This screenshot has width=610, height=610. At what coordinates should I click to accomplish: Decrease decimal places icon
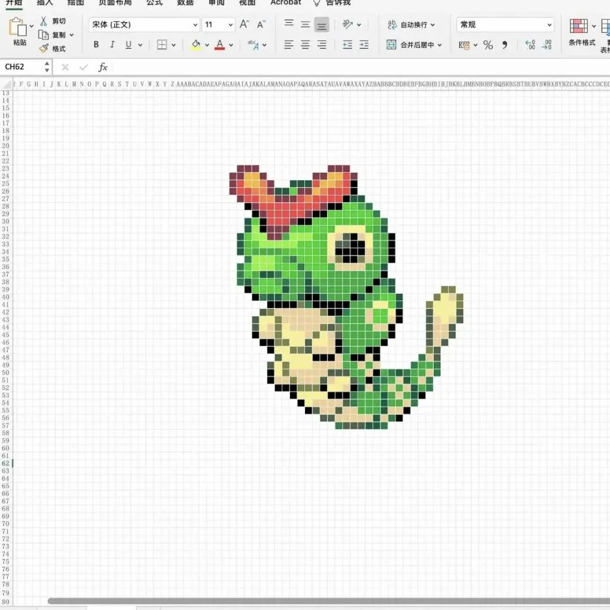coord(547,45)
